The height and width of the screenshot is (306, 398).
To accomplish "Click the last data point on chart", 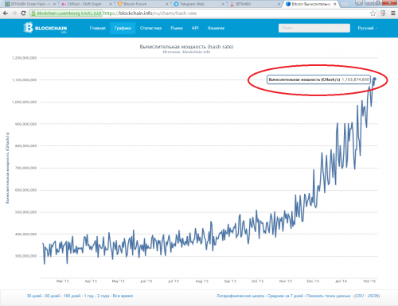I will click(374, 79).
